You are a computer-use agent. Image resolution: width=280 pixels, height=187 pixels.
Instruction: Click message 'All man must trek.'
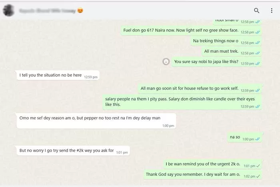pyautogui.click(x=232, y=52)
